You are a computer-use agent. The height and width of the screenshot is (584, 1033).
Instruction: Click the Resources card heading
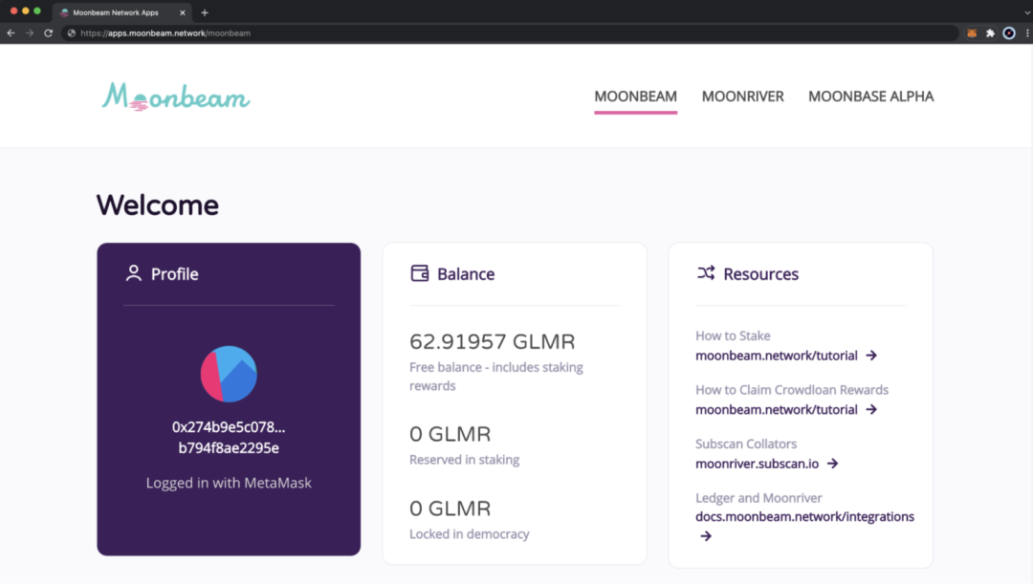(761, 274)
